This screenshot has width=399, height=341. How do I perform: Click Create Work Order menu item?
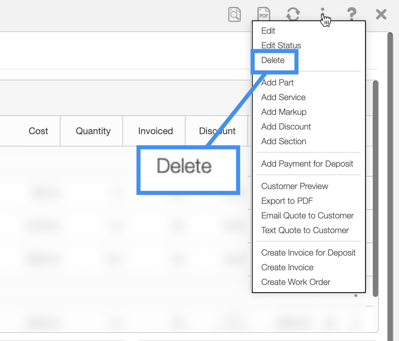296,282
